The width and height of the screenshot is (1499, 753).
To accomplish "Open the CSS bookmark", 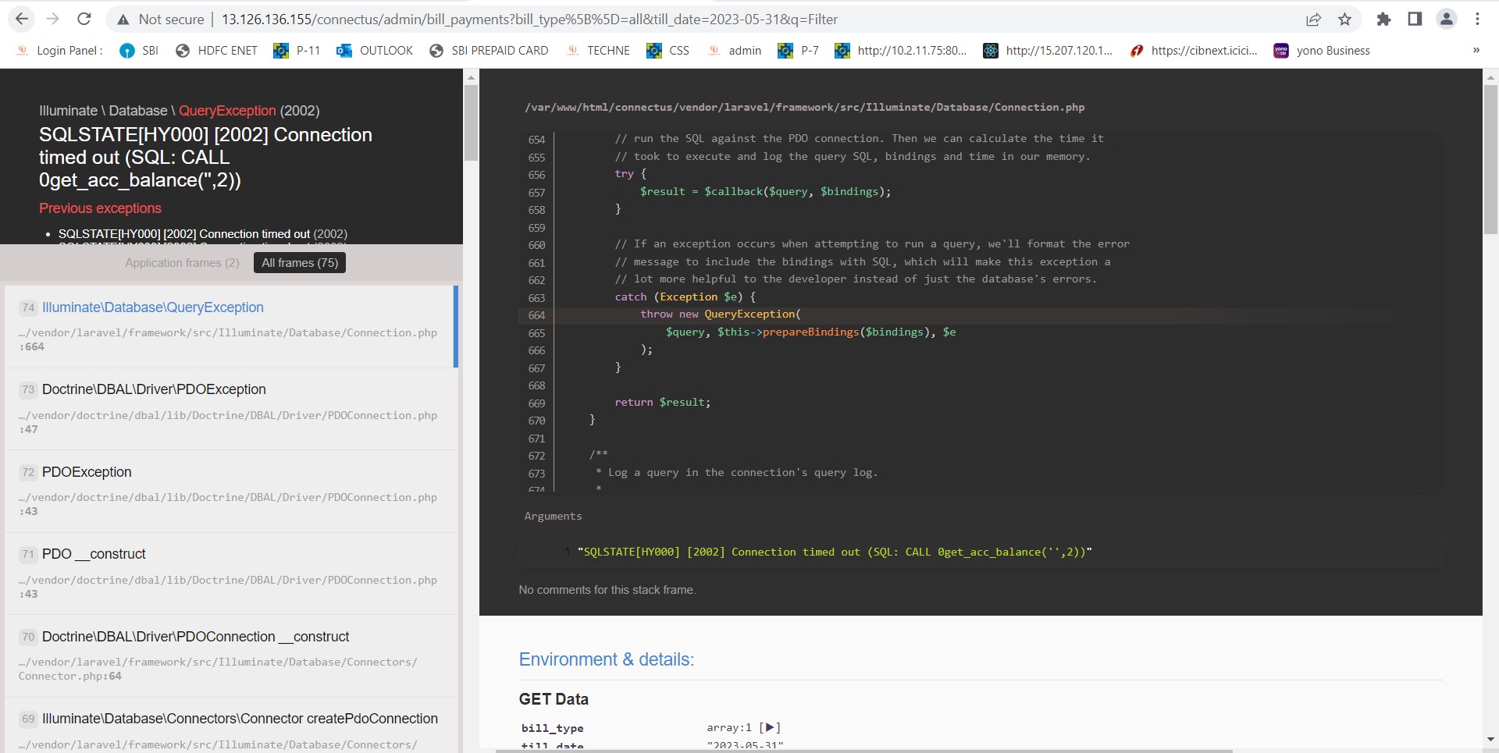I will [x=668, y=51].
